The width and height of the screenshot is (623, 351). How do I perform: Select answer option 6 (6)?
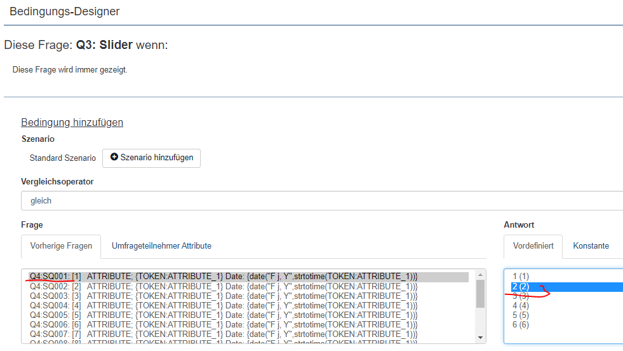[x=521, y=324]
